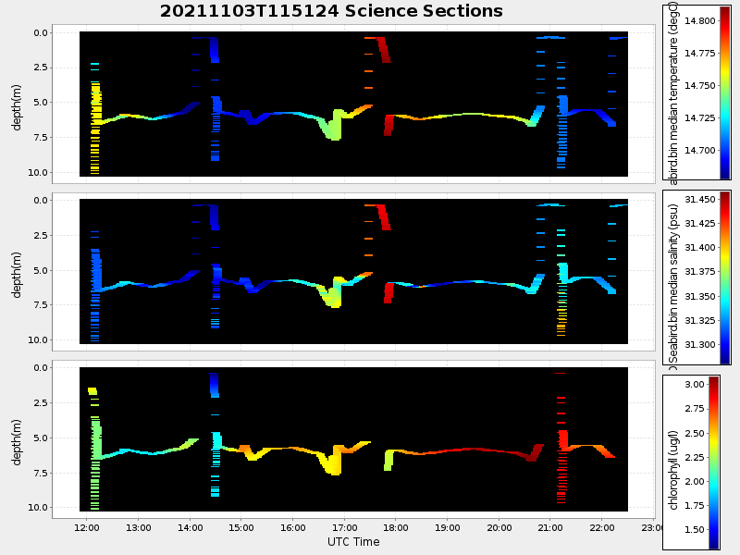740x555 pixels.
Task: Click the temperature colorbar gradient
Action: [725, 92]
